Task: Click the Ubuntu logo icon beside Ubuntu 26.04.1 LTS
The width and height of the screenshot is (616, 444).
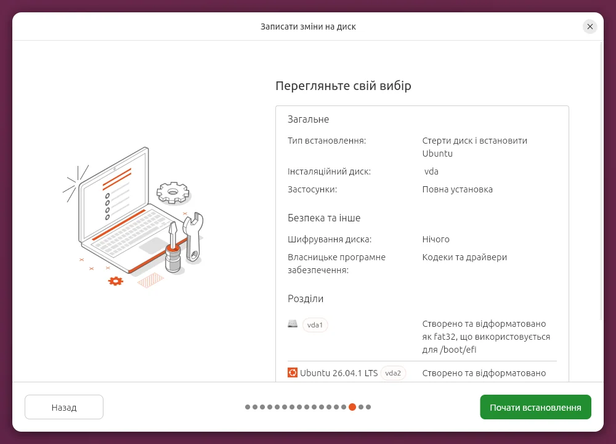Action: point(292,372)
